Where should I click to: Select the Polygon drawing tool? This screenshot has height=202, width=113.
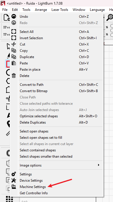coord(8,81)
